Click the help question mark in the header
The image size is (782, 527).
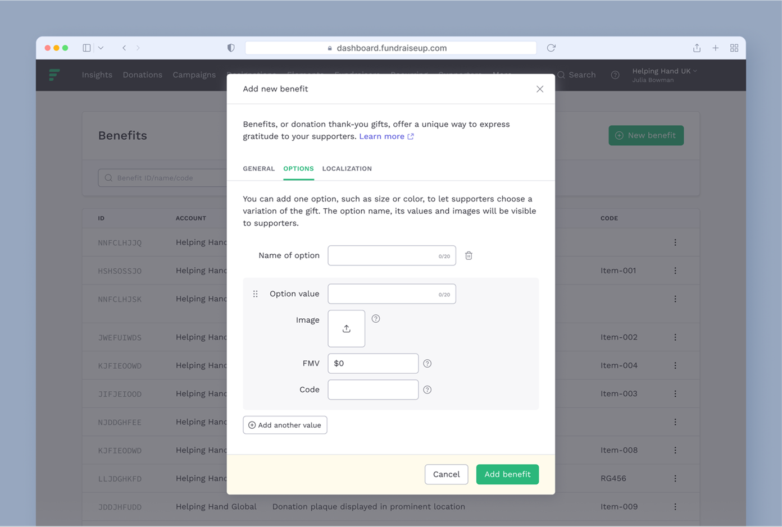615,75
